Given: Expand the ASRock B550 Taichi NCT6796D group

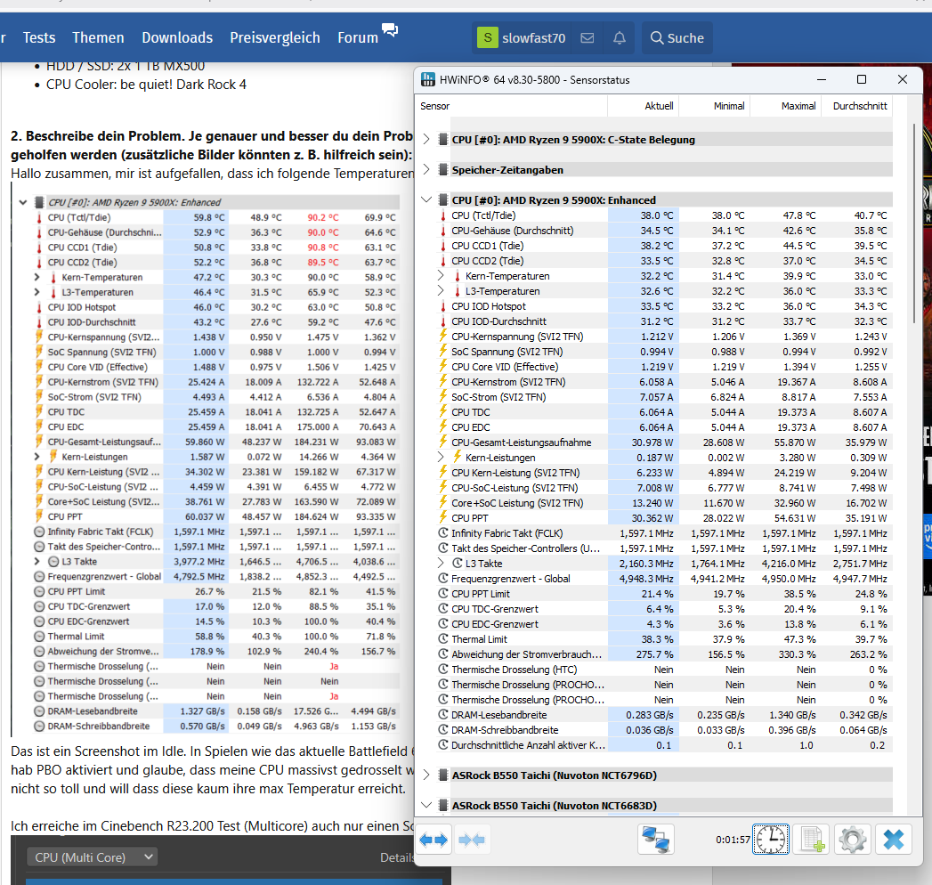Looking at the screenshot, I should pos(426,775).
